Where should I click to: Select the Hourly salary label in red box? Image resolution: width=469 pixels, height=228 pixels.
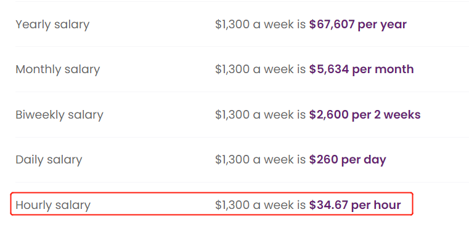click(53, 205)
